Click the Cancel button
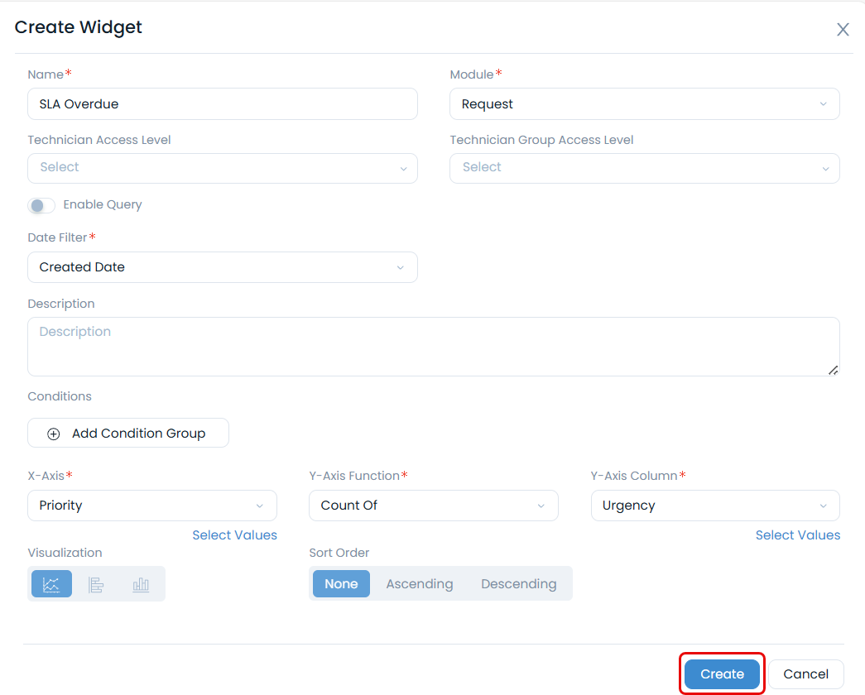The width and height of the screenshot is (865, 695). (805, 673)
